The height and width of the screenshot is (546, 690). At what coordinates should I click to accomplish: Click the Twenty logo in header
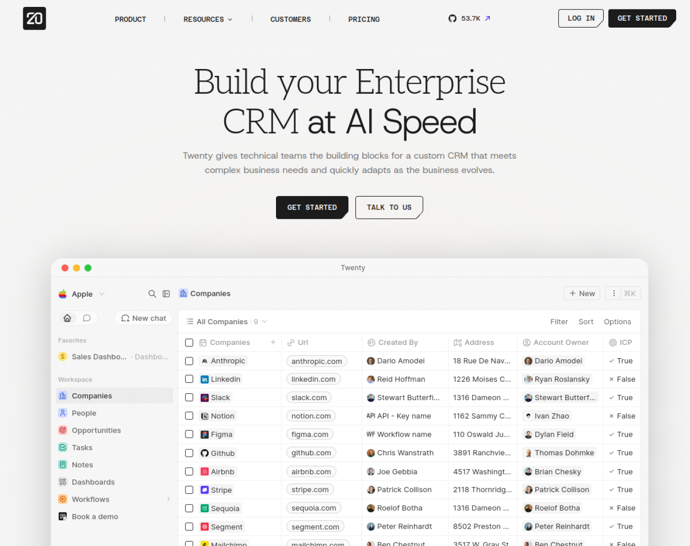tap(34, 18)
